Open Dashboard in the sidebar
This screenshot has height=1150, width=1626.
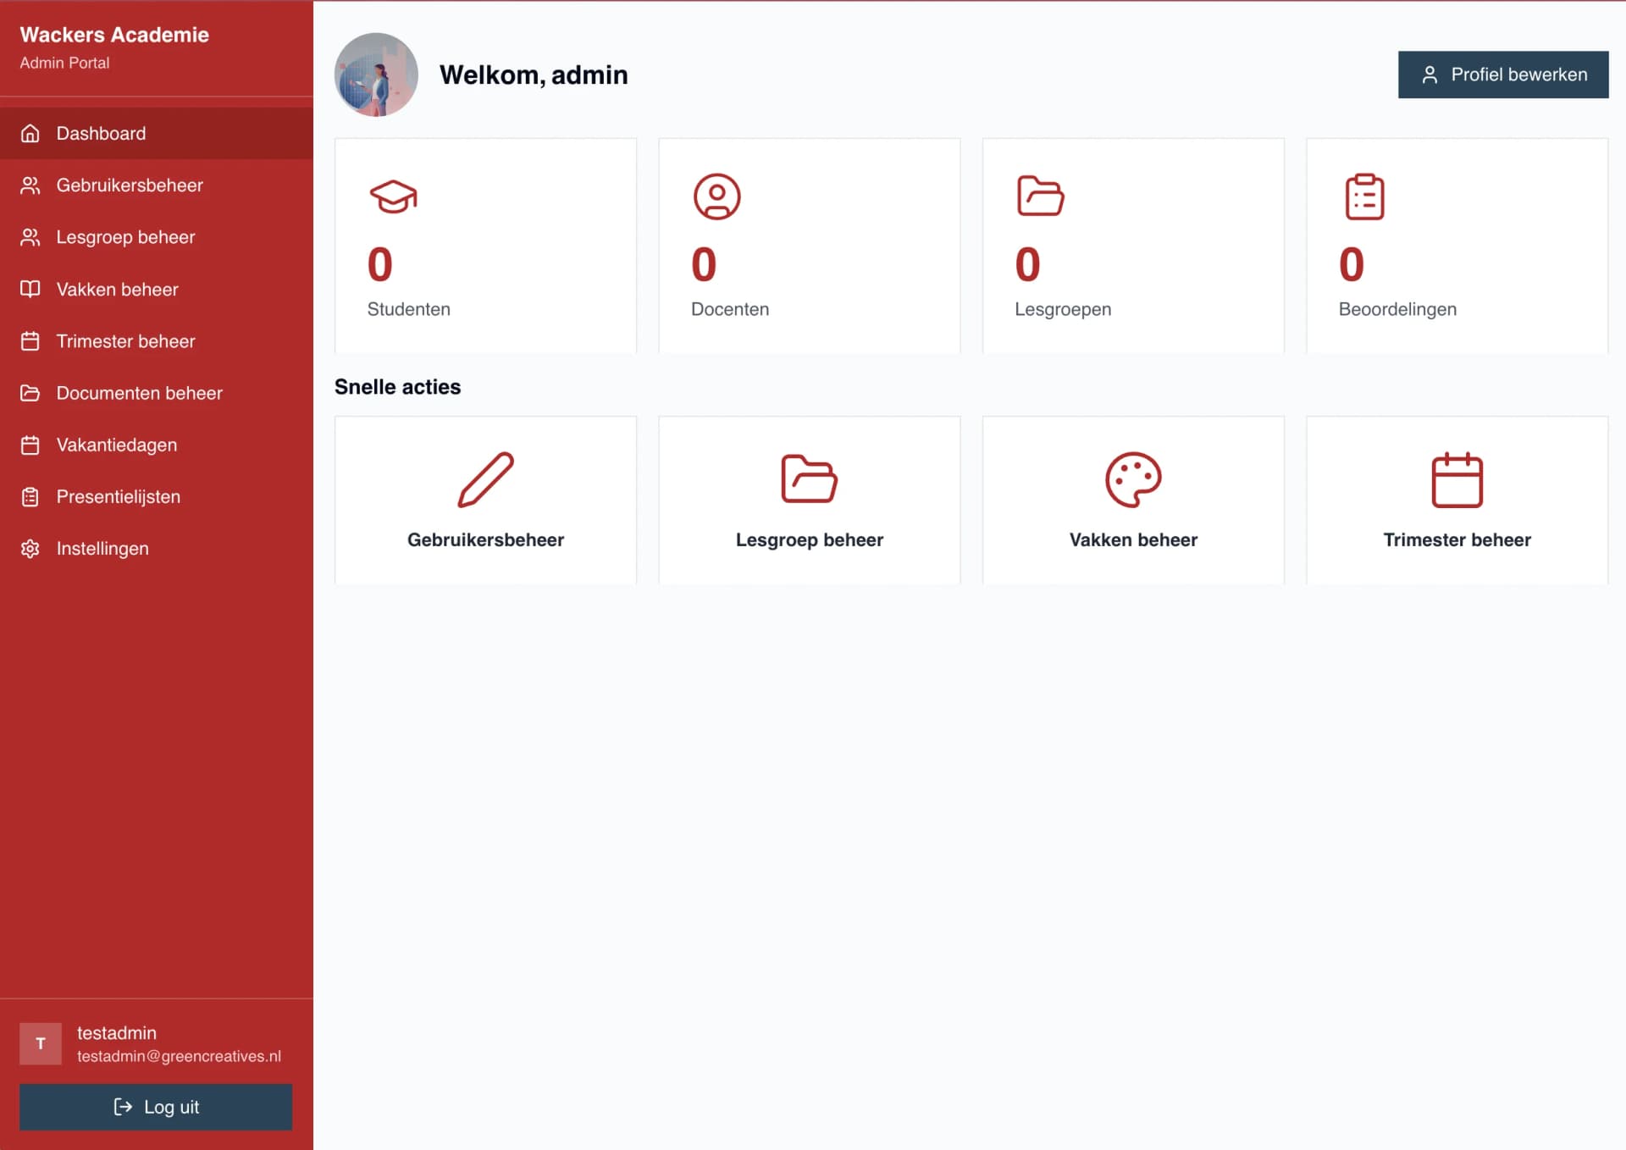101,134
